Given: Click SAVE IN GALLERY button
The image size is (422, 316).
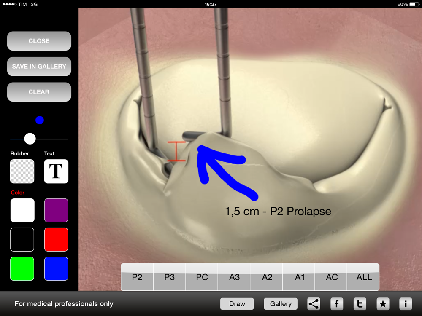Looking at the screenshot, I should pyautogui.click(x=39, y=67).
